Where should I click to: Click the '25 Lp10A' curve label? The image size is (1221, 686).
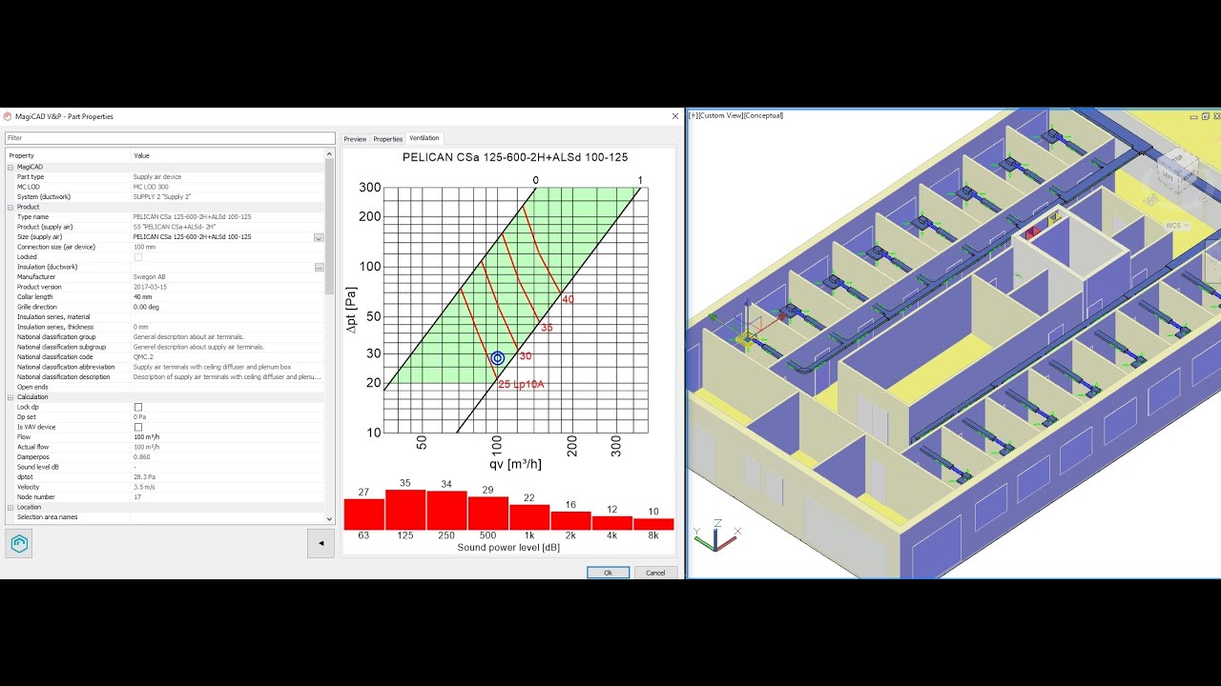(x=521, y=384)
